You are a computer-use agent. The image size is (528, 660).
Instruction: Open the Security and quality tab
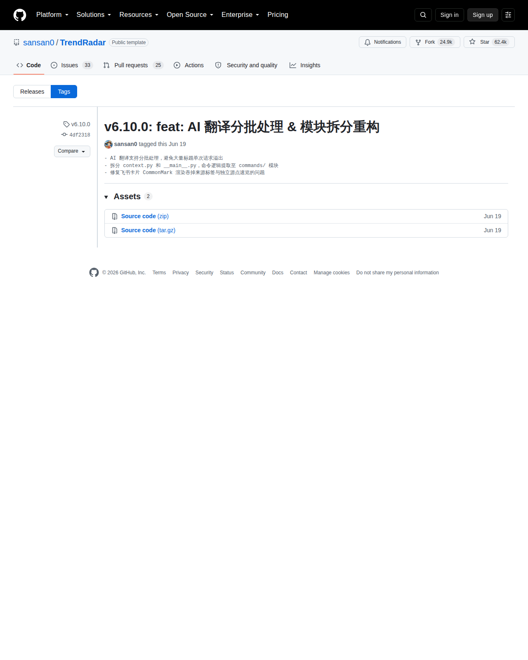[x=246, y=65]
